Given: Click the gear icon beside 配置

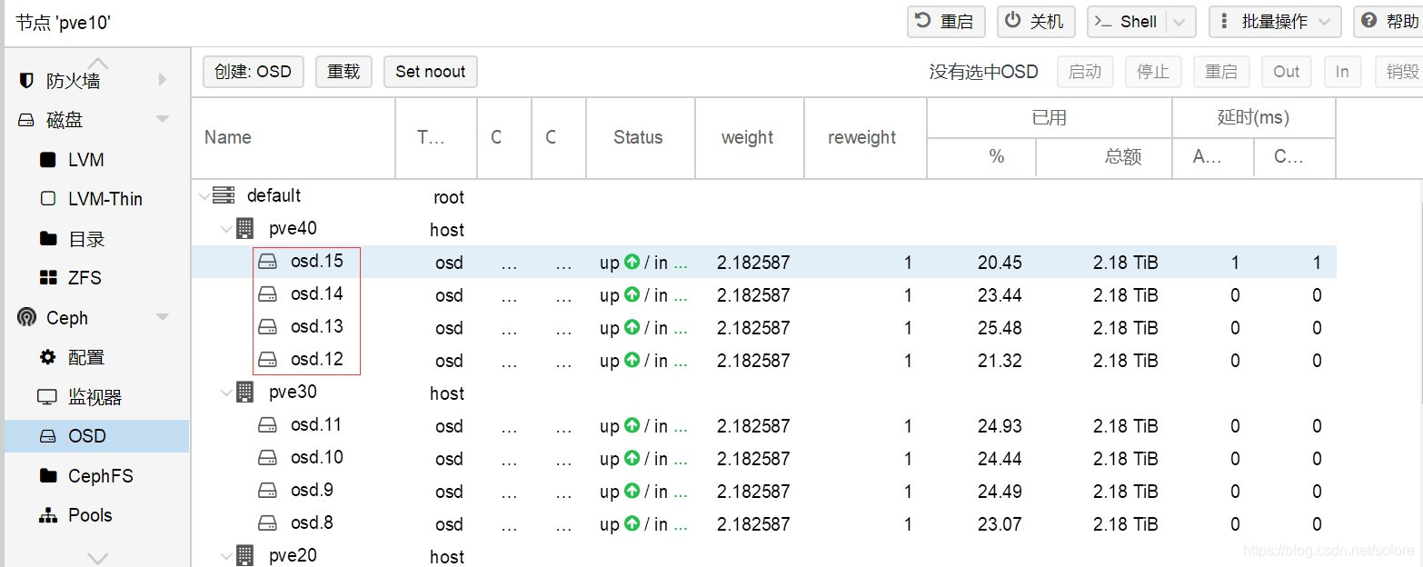Looking at the screenshot, I should point(48,357).
